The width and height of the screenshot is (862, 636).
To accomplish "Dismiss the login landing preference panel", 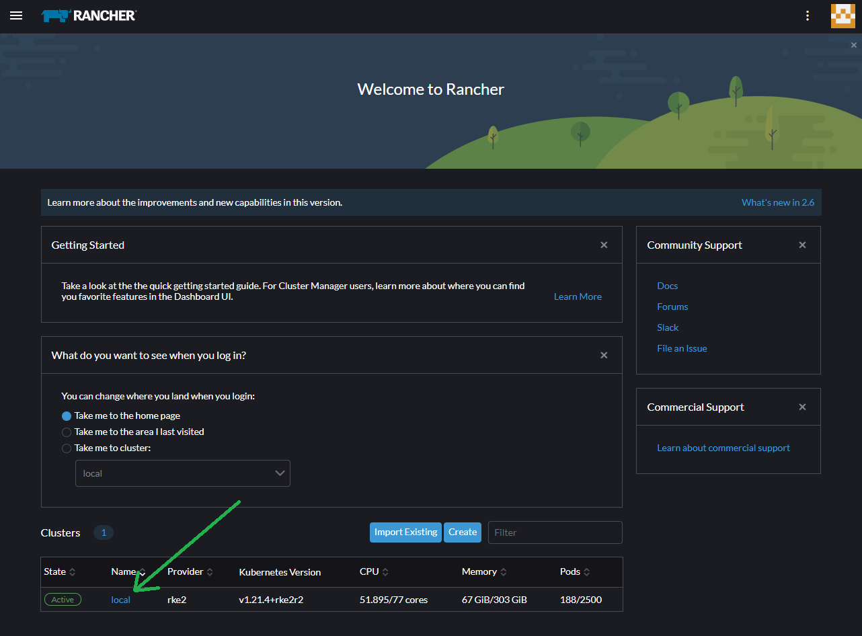I will tap(604, 355).
